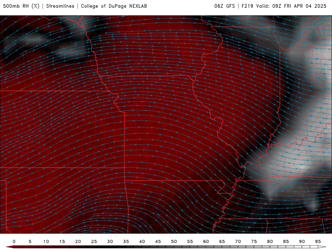332x249 pixels.
Task: Click the "35" color scale label
Action: 126,242
